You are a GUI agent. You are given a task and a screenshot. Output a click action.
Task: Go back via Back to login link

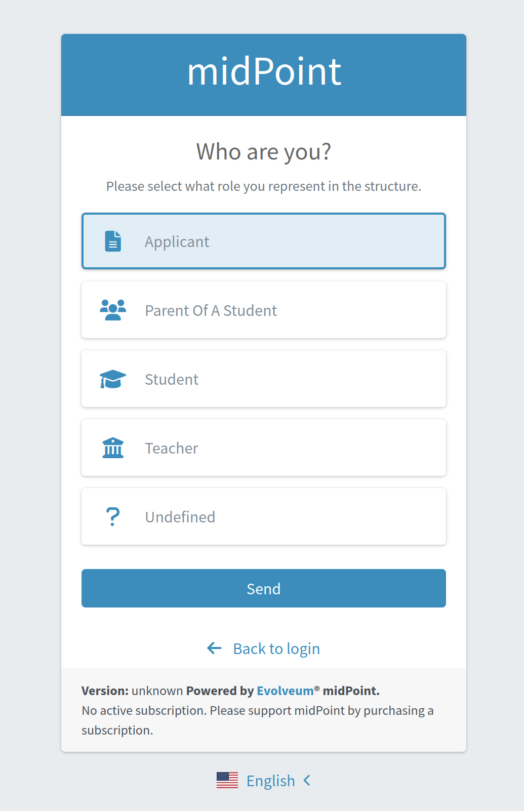(276, 648)
